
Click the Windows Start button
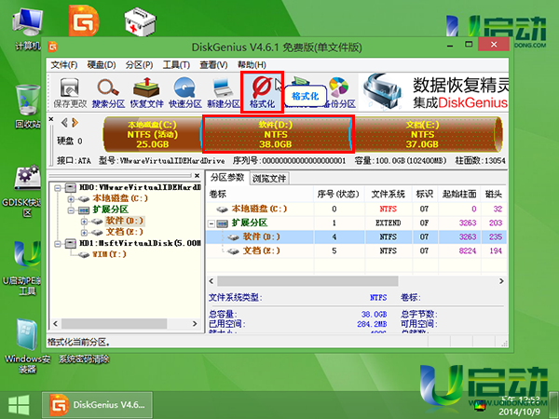point(19,405)
